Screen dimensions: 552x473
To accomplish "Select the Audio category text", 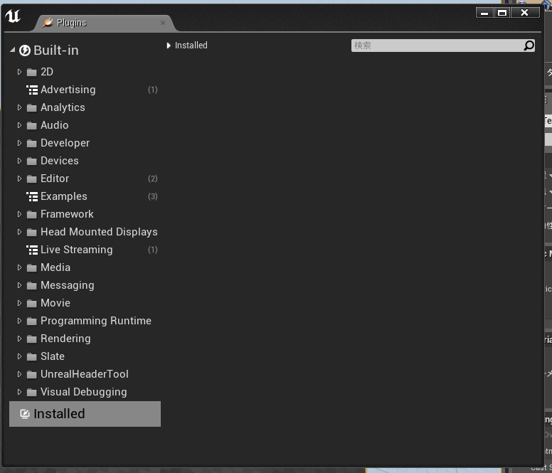I will coord(55,125).
